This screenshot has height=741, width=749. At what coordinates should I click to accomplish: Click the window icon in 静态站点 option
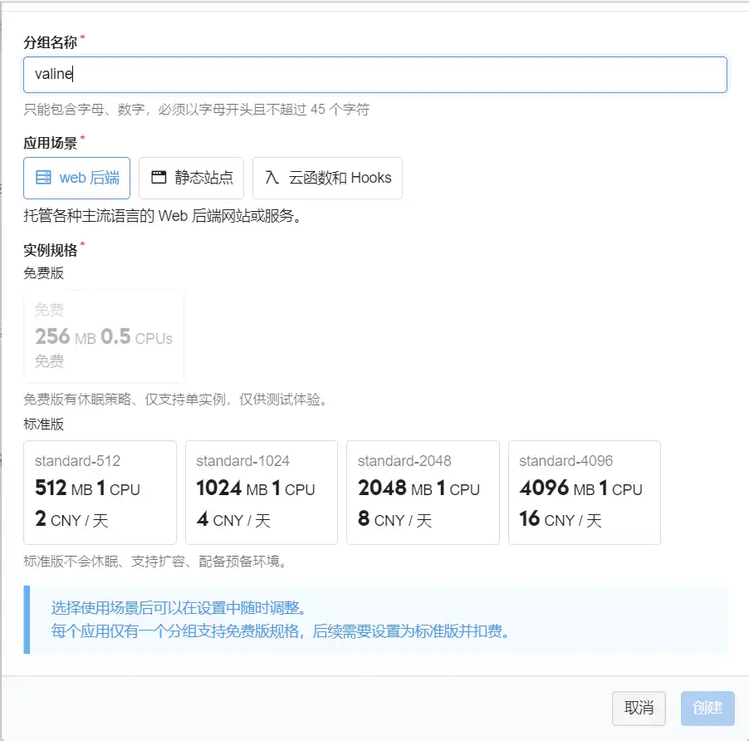(159, 178)
